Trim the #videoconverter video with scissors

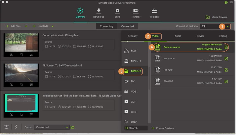[11, 115]
